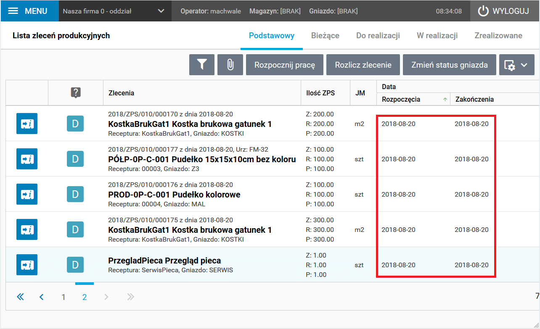The width and height of the screenshot is (540, 329).
Task: Click the Magazyn: [BRAK] label
Action: tap(275, 11)
